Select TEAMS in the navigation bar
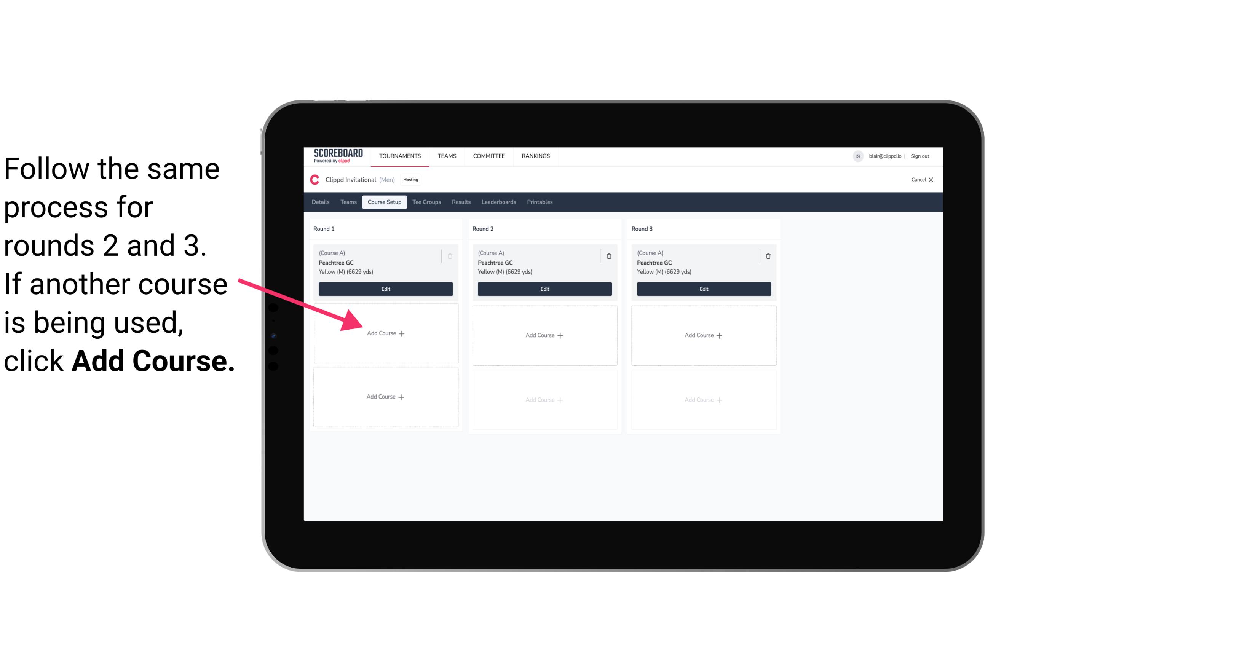Viewport: 1242px width, 668px height. click(x=447, y=155)
